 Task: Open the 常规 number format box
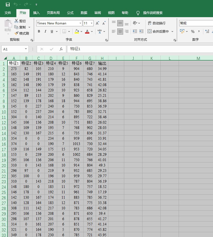tap(196, 23)
